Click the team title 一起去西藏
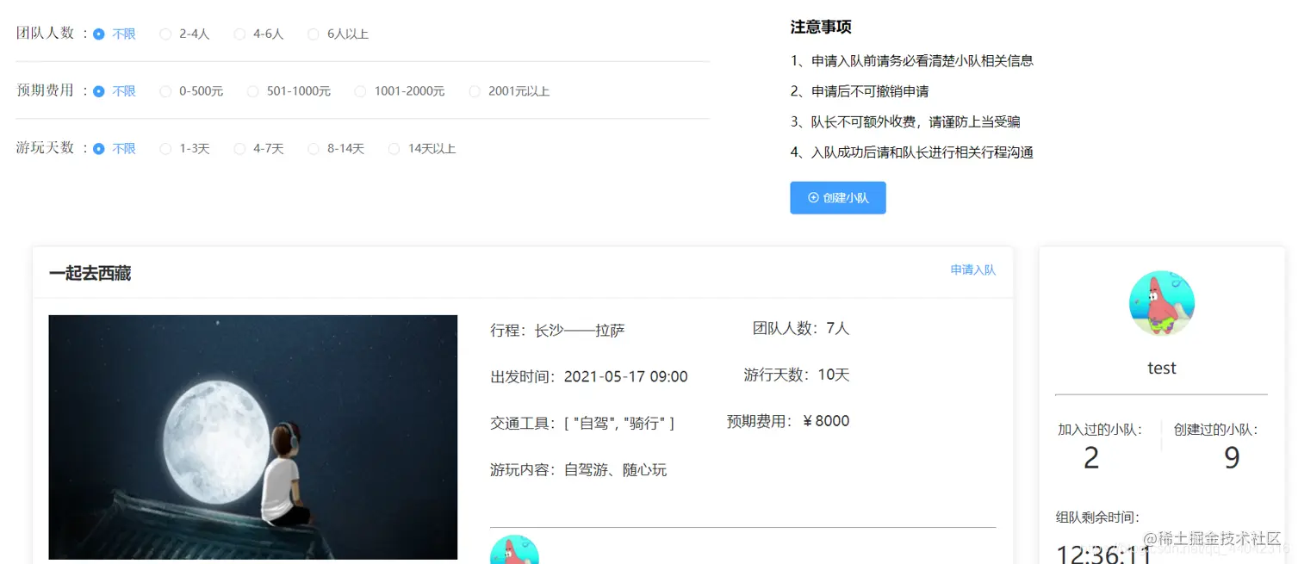1298x564 pixels. pos(90,273)
